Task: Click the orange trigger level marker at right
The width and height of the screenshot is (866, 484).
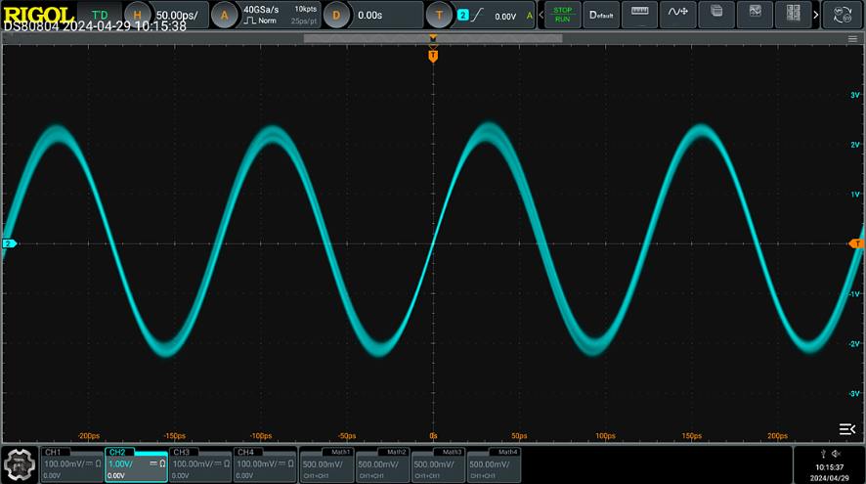Action: (x=855, y=243)
